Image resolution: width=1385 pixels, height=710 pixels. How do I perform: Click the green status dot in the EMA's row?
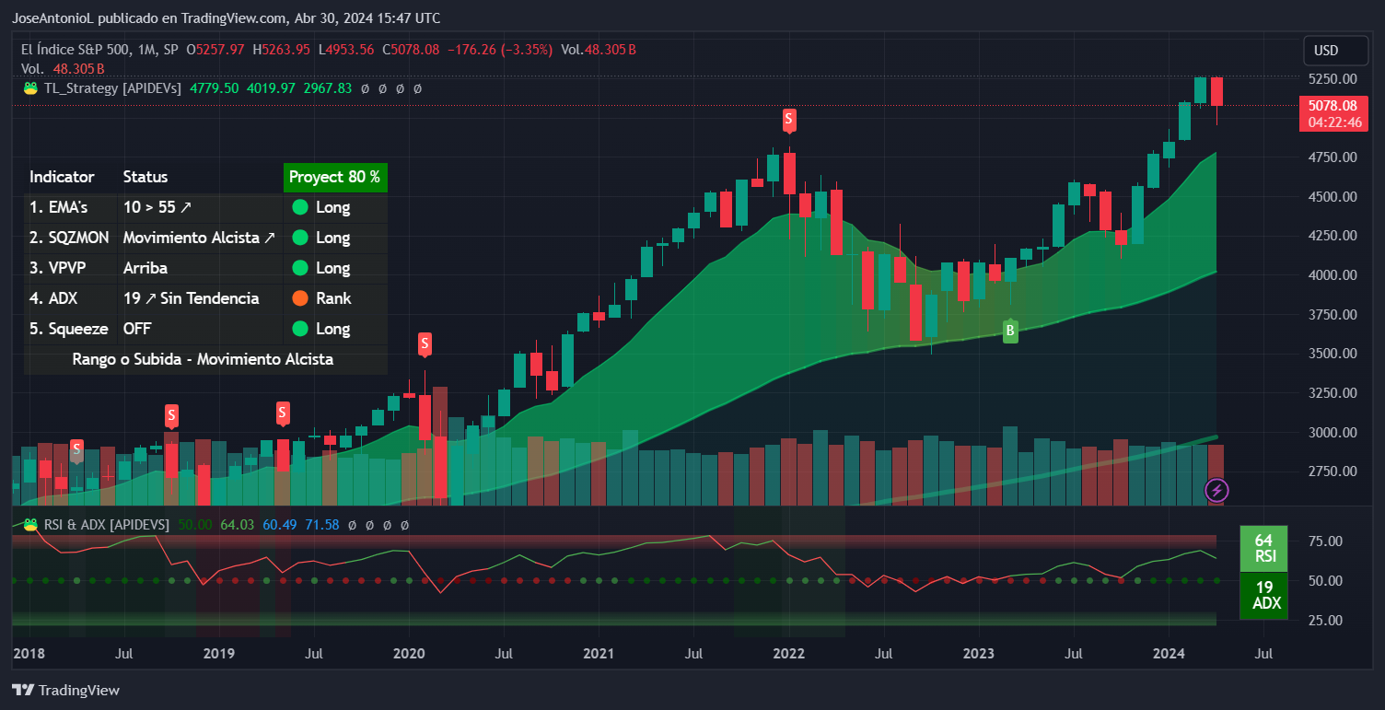[x=300, y=207]
